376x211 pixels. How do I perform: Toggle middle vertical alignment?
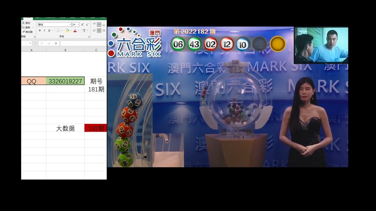[99, 24]
